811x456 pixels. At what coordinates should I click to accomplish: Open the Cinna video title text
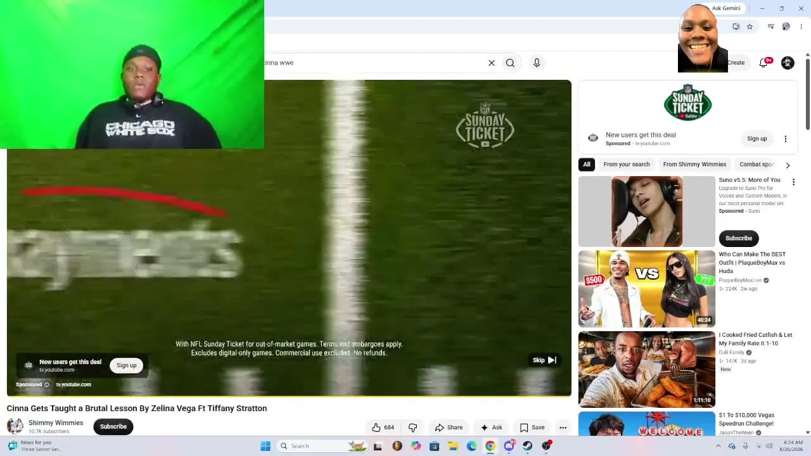click(137, 408)
